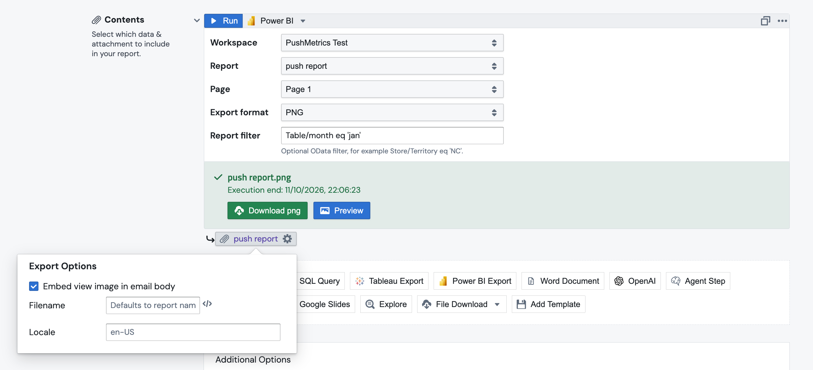Screen dimensions: 813x370
Task: Uncheck Embed view image in email body
Action: point(34,286)
